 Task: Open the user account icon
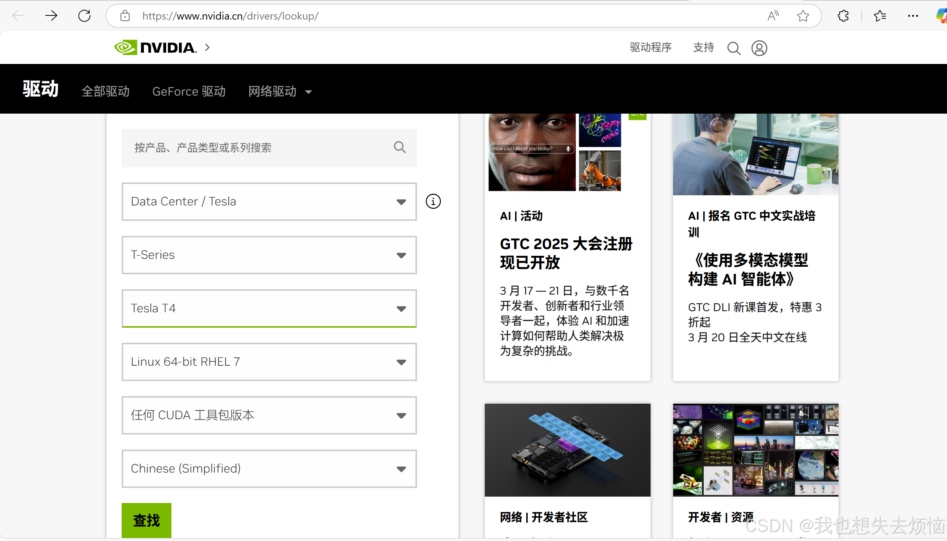759,48
